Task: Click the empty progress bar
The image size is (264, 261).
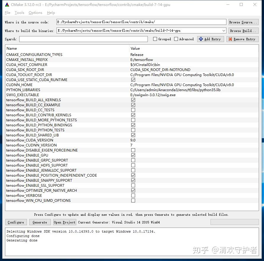Action: 234,222
